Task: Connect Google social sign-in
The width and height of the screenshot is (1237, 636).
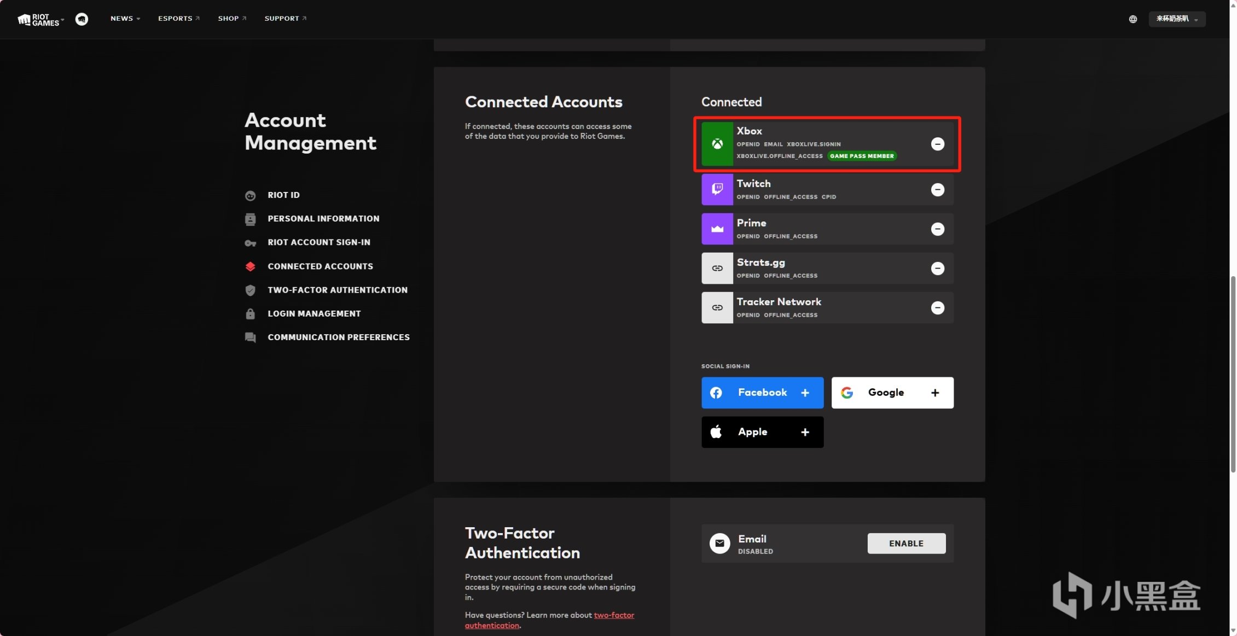Action: [892, 393]
